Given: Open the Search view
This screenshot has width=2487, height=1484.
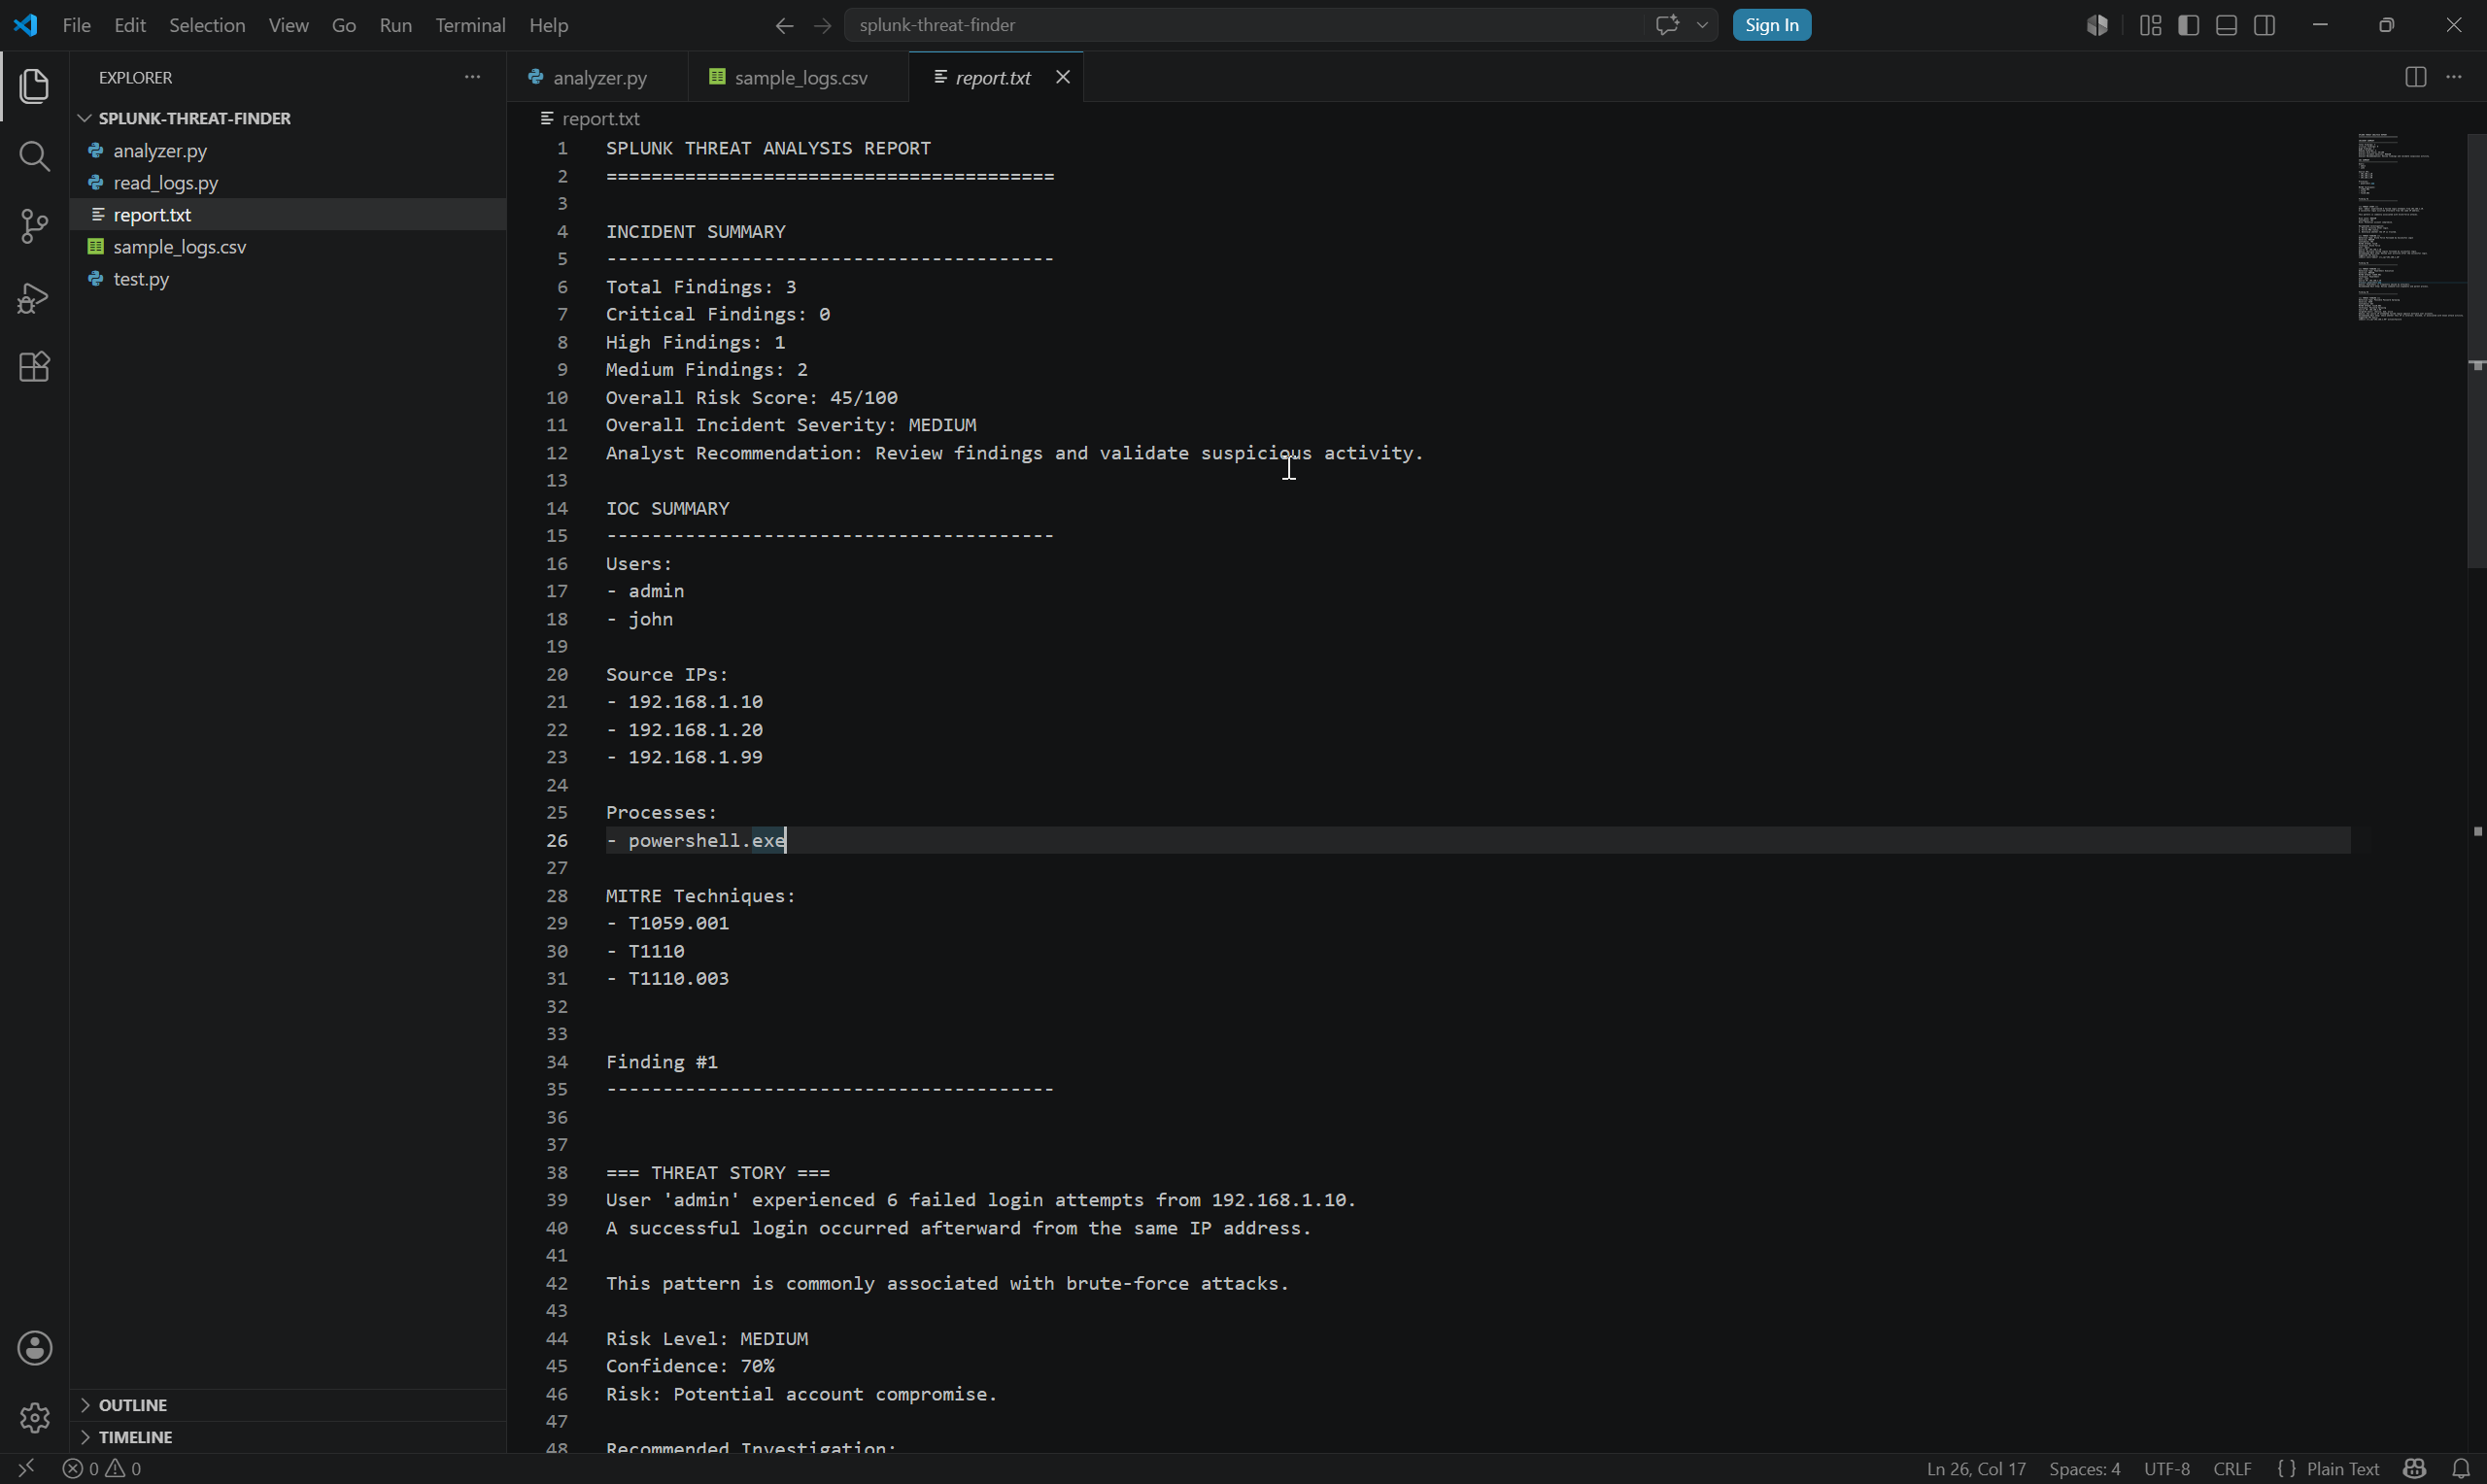Looking at the screenshot, I should (34, 156).
